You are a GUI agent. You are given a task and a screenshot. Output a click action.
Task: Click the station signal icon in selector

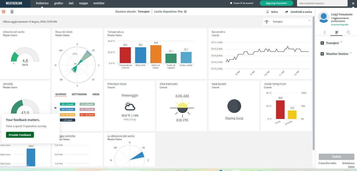267,22
